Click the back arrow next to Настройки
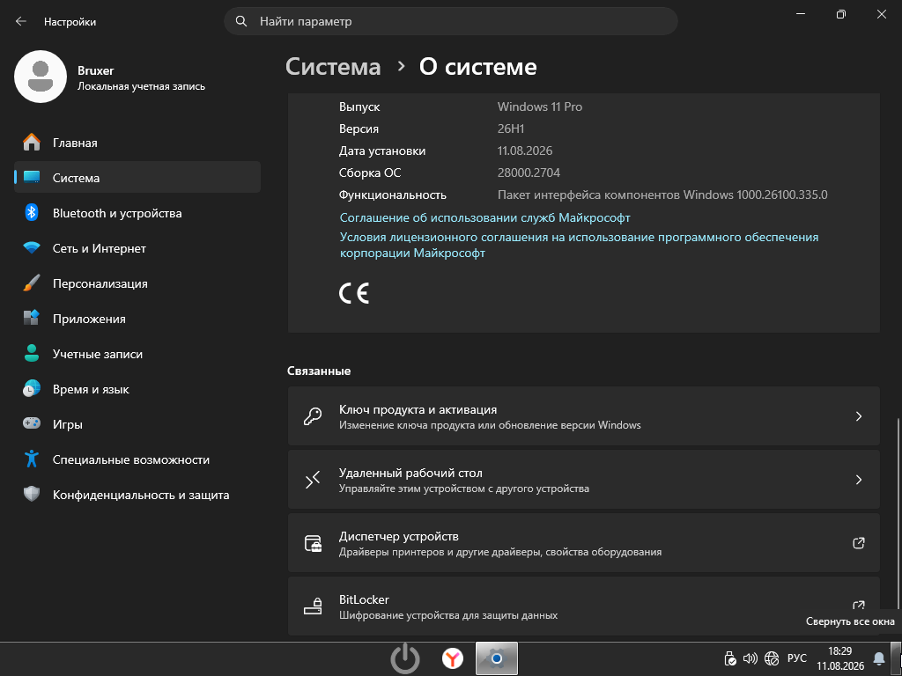This screenshot has height=676, width=902. pyautogui.click(x=21, y=22)
